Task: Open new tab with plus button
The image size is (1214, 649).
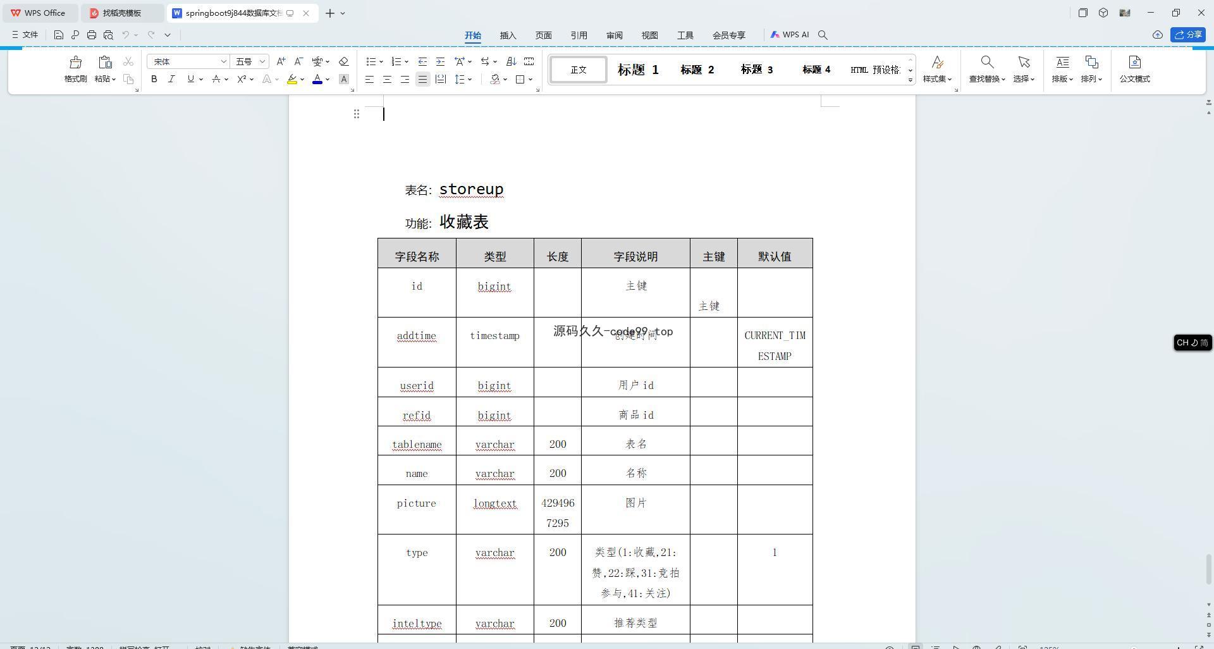Action: tap(329, 13)
